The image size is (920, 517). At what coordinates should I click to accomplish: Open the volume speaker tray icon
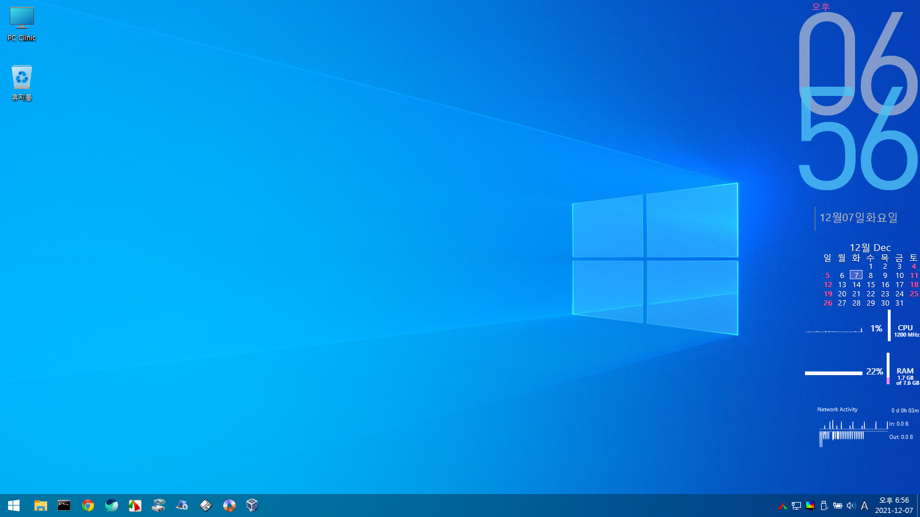pyautogui.click(x=851, y=506)
